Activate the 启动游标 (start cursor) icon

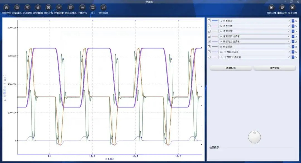(27, 8)
